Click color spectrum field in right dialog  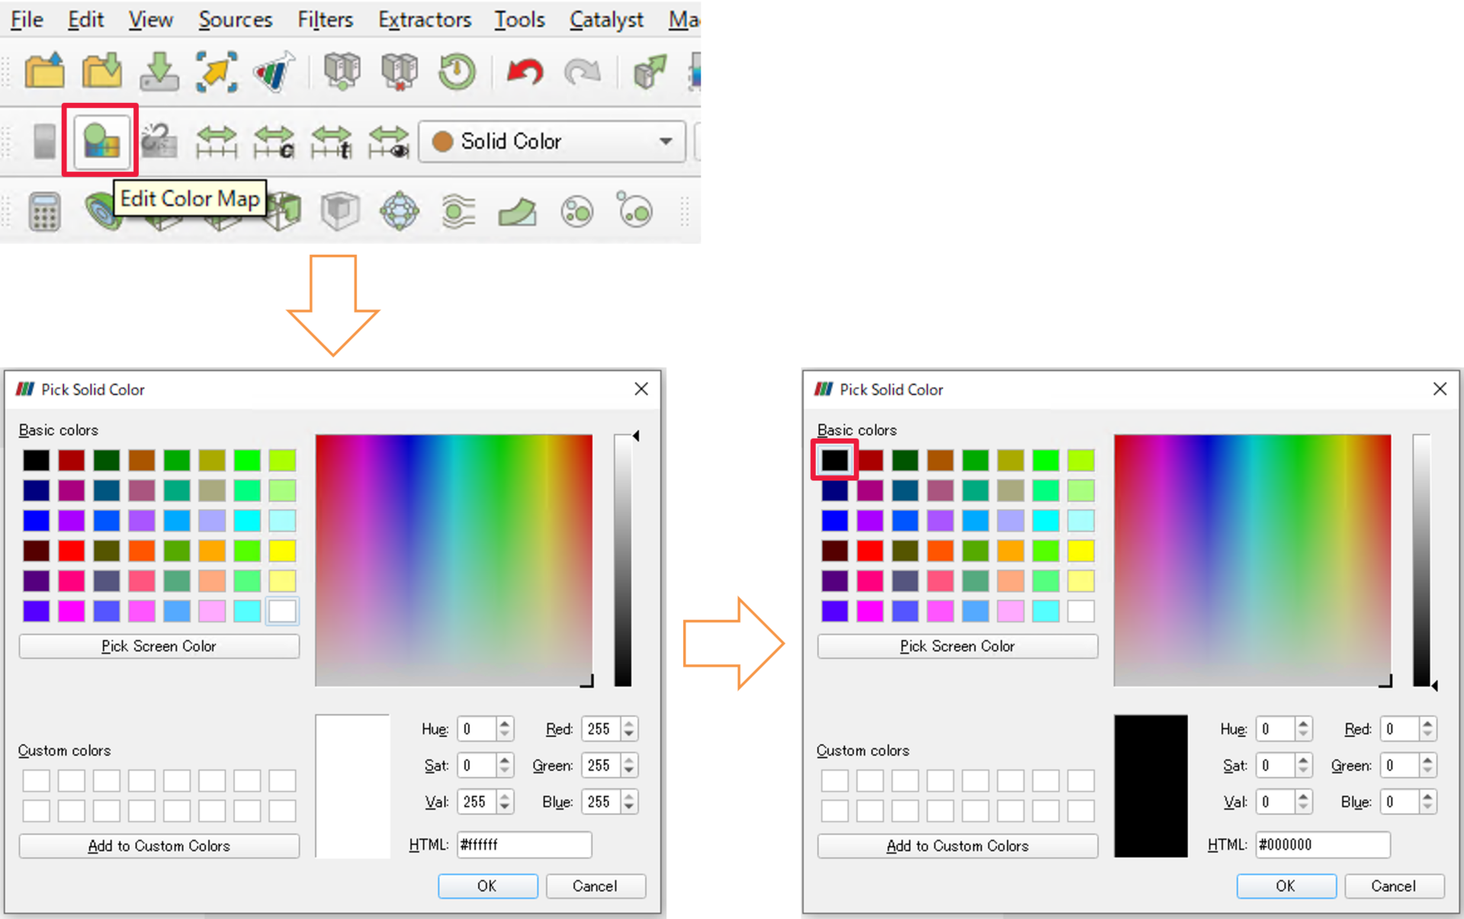[1252, 561]
